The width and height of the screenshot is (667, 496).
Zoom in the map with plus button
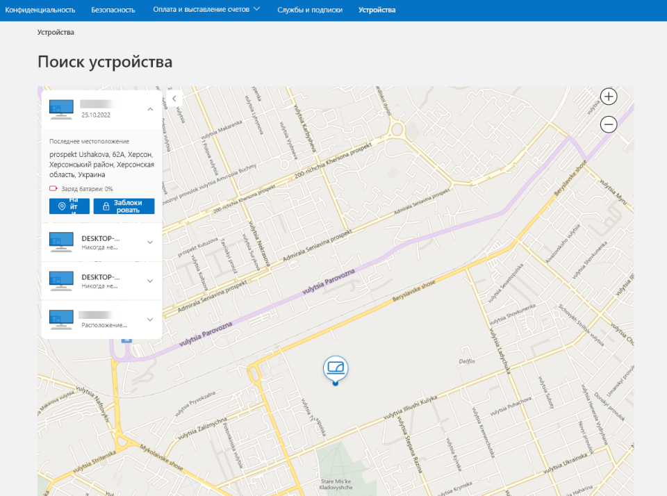609,97
